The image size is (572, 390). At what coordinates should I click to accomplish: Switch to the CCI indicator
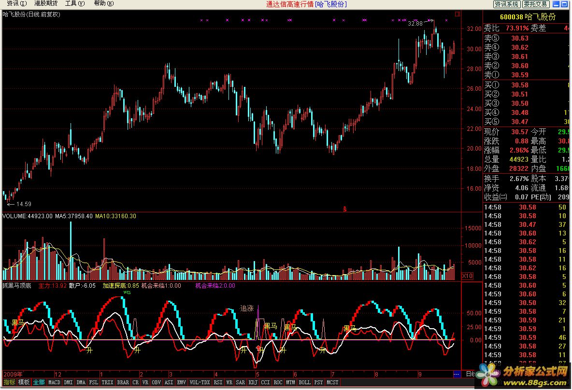pos(265,382)
